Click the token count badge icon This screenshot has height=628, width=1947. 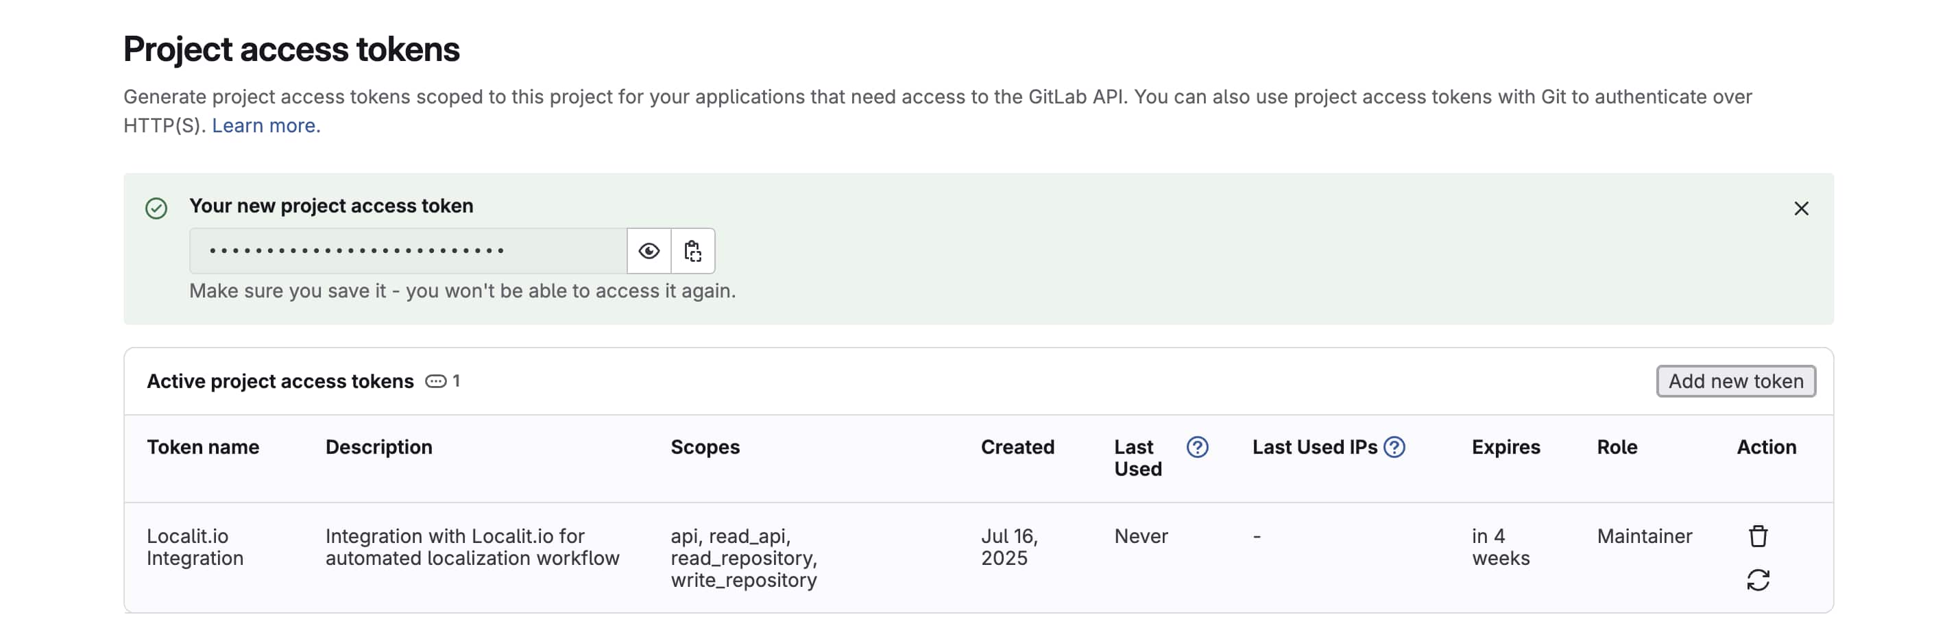pos(435,381)
